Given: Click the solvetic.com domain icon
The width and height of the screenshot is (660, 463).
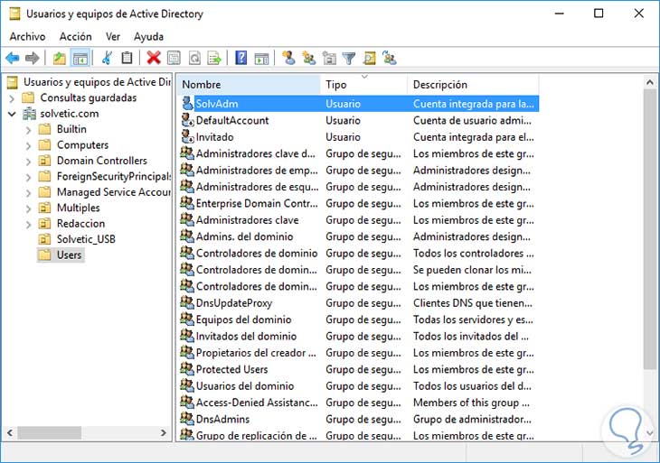Looking at the screenshot, I should [29, 114].
